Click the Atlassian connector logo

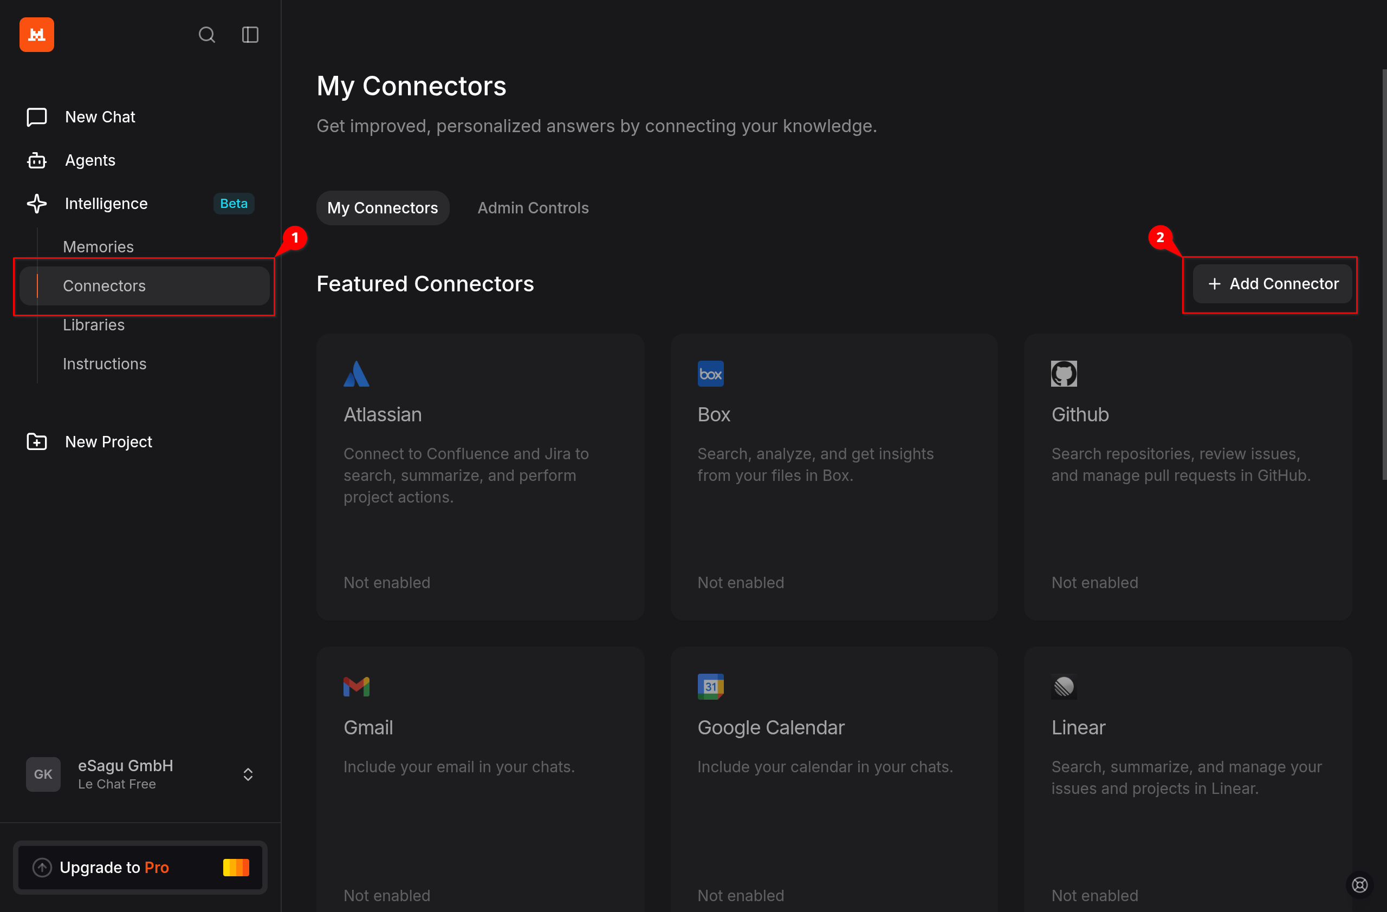(x=356, y=374)
